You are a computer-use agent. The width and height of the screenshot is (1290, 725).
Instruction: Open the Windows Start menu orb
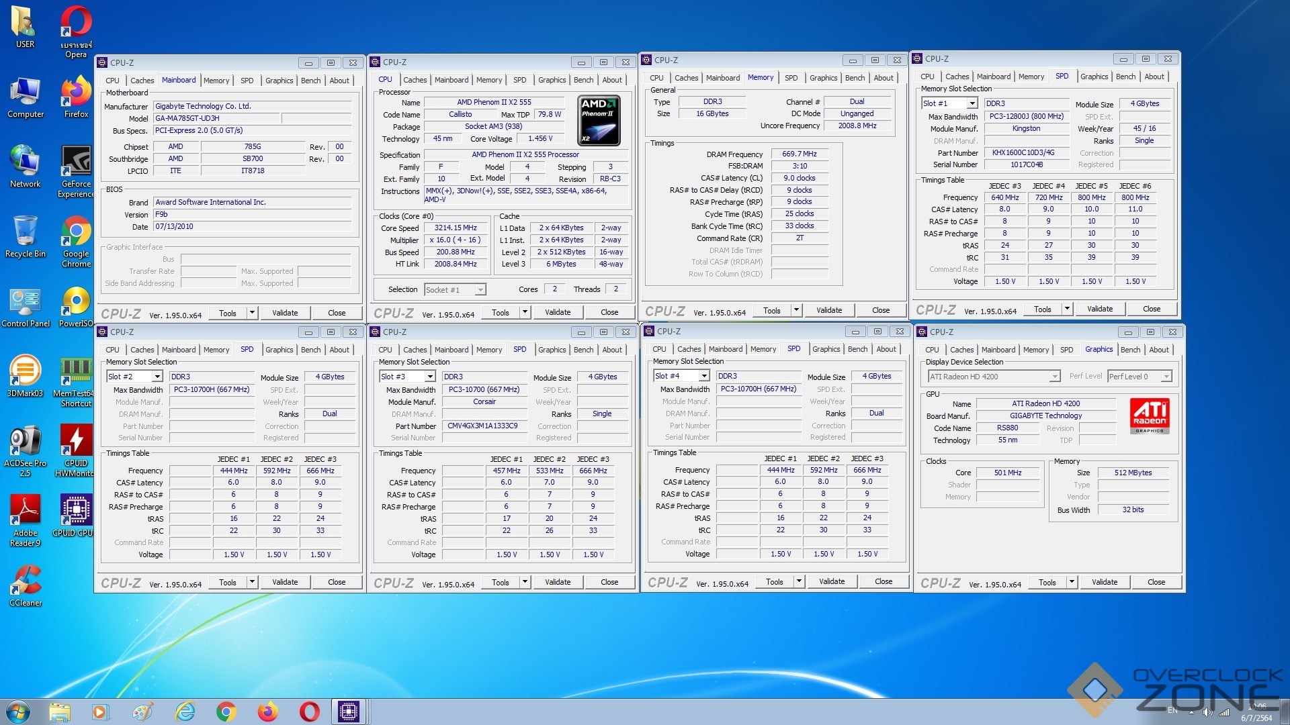[x=18, y=712]
